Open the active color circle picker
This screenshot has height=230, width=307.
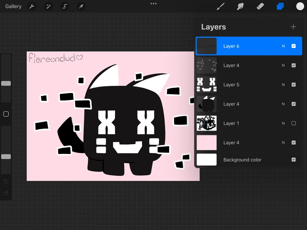(300, 7)
